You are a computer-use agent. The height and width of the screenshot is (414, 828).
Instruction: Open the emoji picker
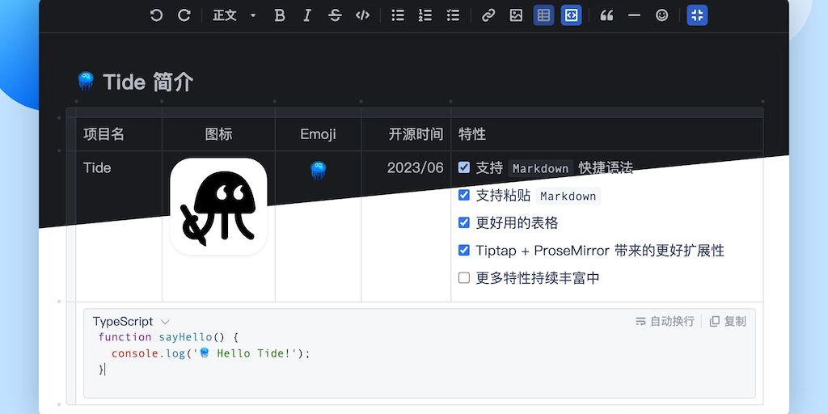coord(661,15)
